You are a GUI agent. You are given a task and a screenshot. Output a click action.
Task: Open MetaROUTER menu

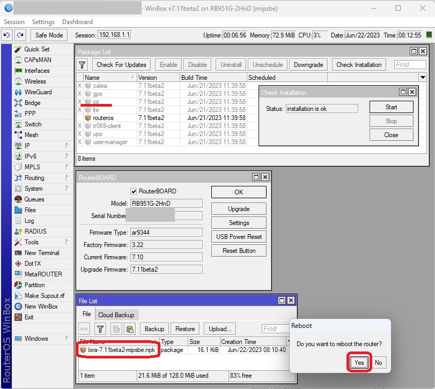(43, 274)
